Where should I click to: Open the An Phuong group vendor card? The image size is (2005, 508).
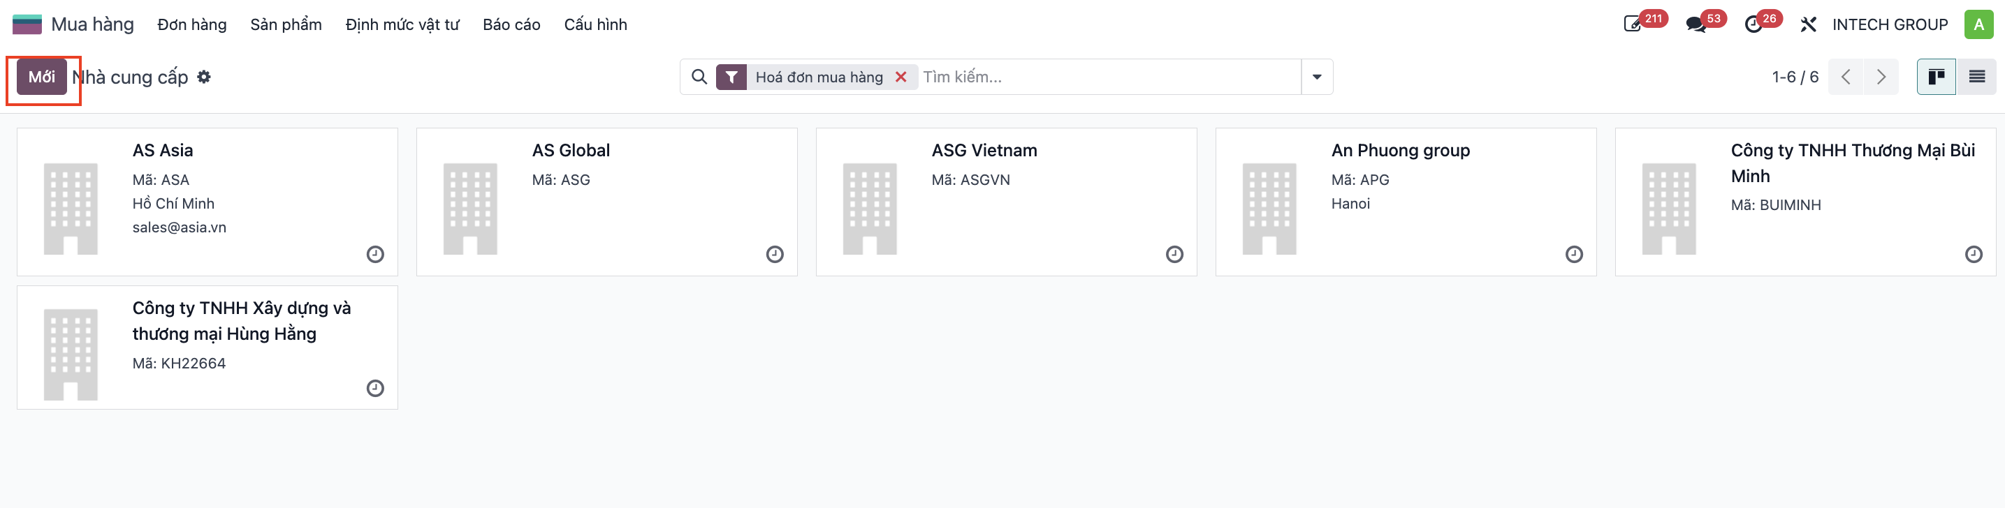tap(1406, 202)
